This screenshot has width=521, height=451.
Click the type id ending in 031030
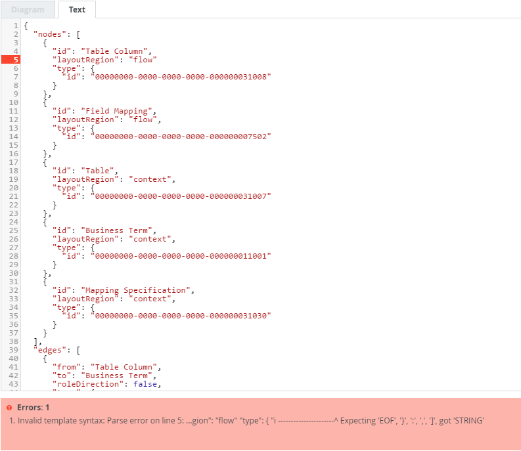coord(181,316)
